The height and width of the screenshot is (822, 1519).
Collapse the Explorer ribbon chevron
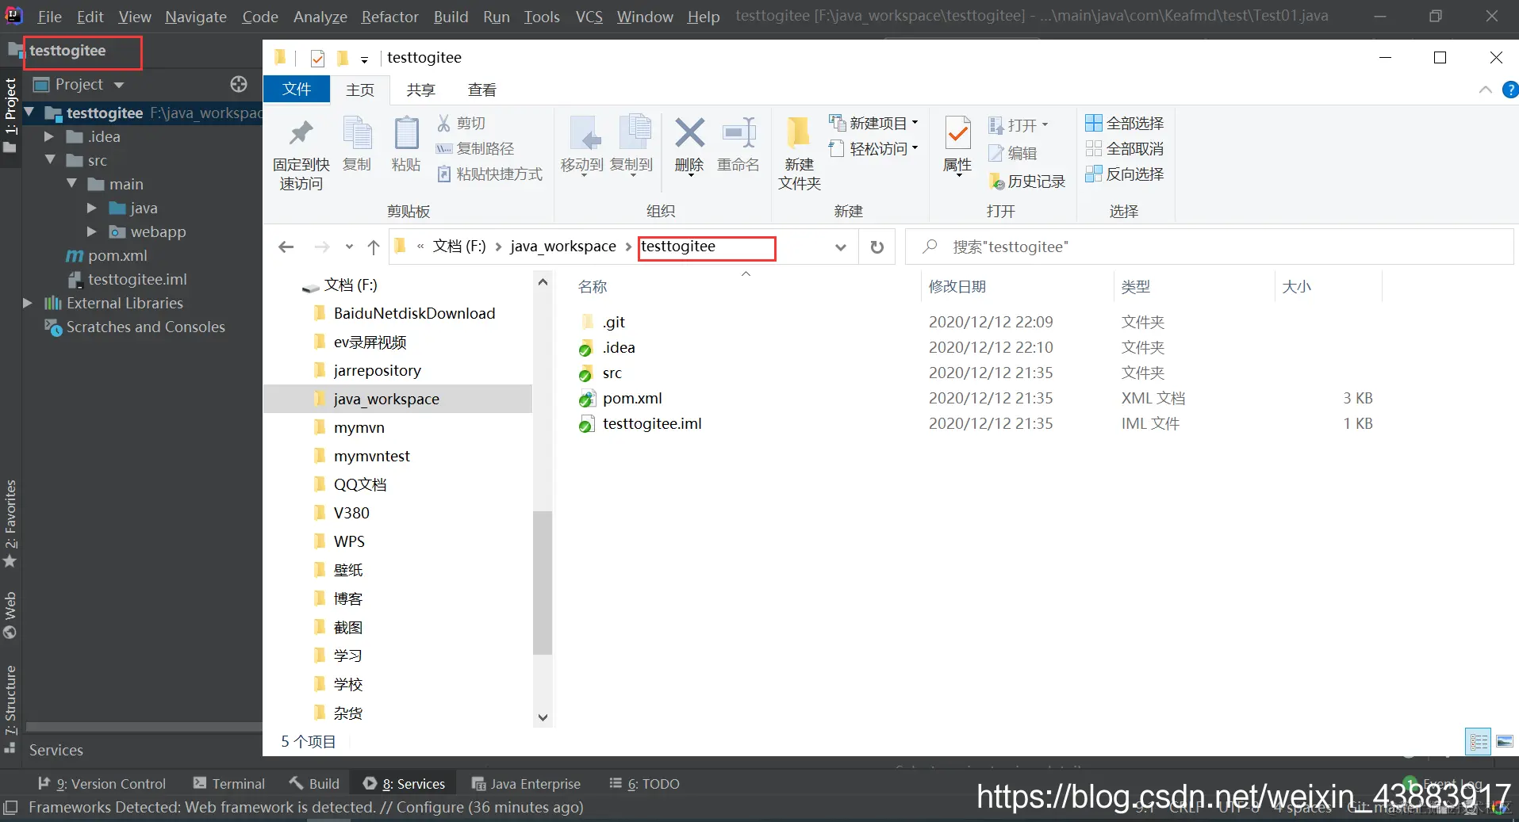pyautogui.click(x=1485, y=90)
